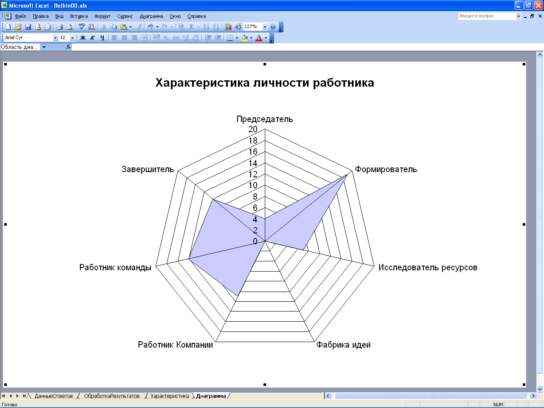The height and width of the screenshot is (408, 544).
Task: Click the Paste clipboard icon
Action: [124, 27]
